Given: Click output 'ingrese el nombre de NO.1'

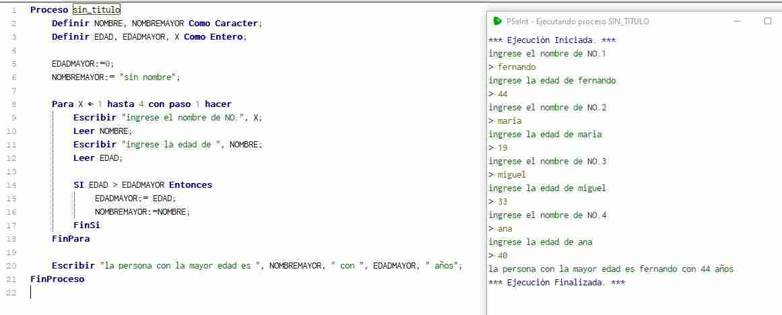Looking at the screenshot, I should [547, 54].
